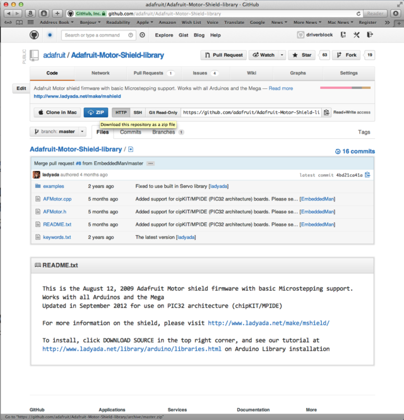Open the Bonjour bookmarks dropdown
The image size is (404, 420).
coord(90,23)
